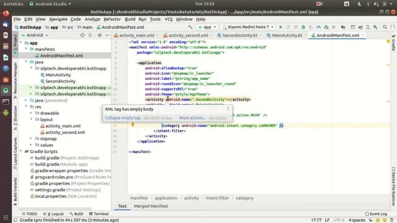The height and width of the screenshot is (223, 397).
Task: Open the Help dock icon
Action: click(x=6, y=68)
